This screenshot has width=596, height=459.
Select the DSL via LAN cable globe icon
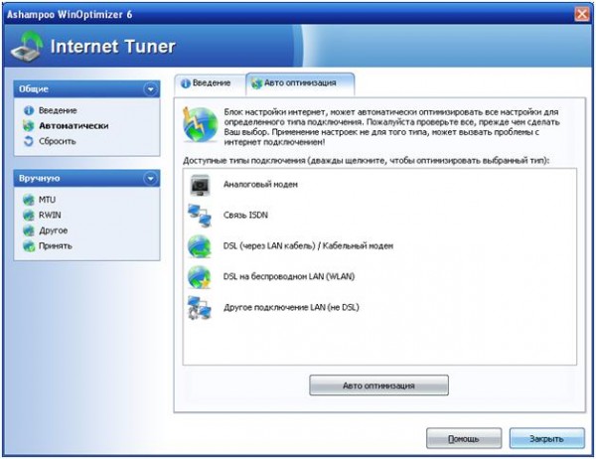pyautogui.click(x=200, y=246)
